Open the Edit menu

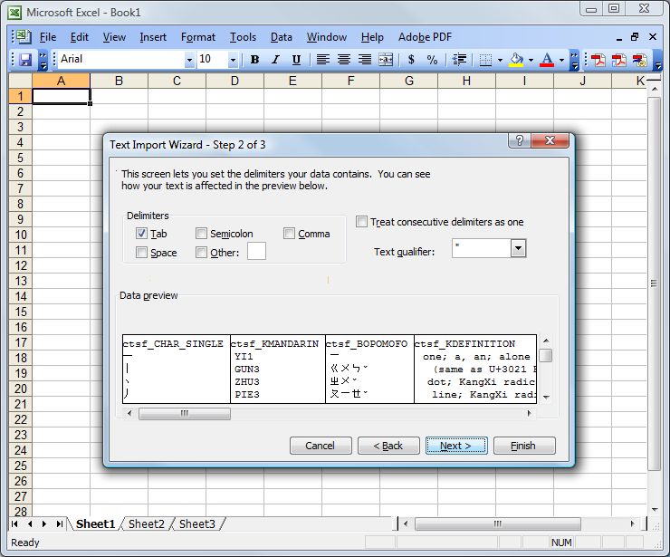pyautogui.click(x=80, y=37)
